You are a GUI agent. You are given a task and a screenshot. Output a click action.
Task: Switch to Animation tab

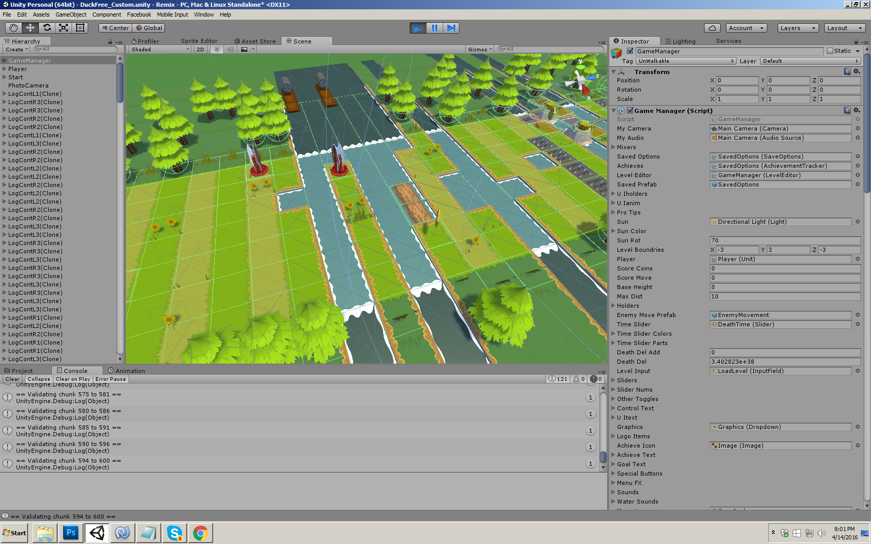[127, 370]
